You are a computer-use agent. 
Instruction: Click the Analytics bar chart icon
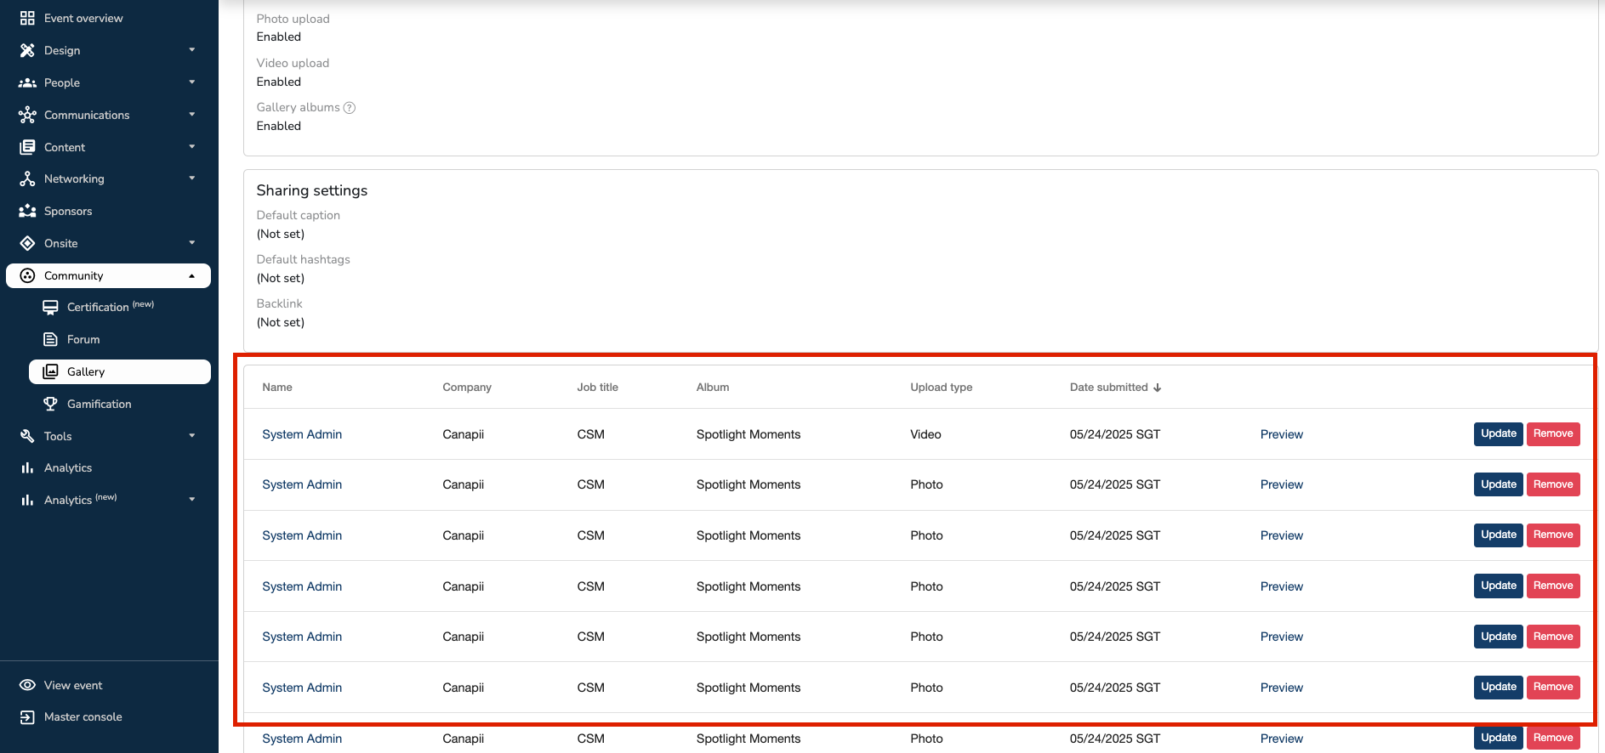(x=27, y=468)
